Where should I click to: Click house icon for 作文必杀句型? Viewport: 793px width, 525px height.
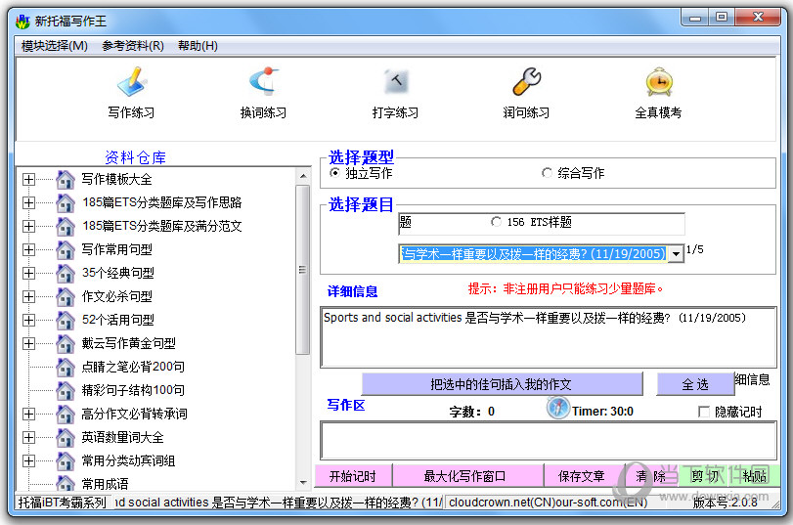click(66, 296)
